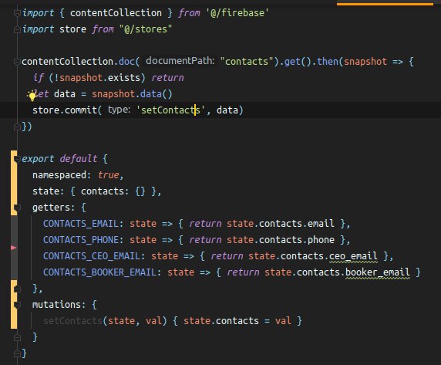Click the val parameter in setContacts signature
Screen dimensions: 441x365
(x=153, y=321)
